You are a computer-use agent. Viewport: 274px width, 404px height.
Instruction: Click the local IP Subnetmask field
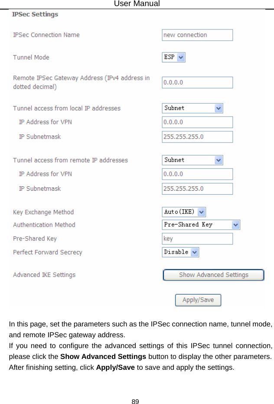coord(197,137)
